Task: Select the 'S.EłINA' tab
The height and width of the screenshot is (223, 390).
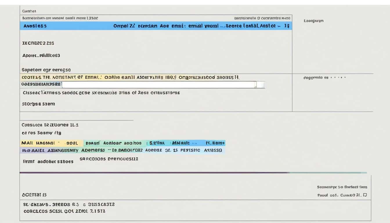Action: tap(157, 143)
